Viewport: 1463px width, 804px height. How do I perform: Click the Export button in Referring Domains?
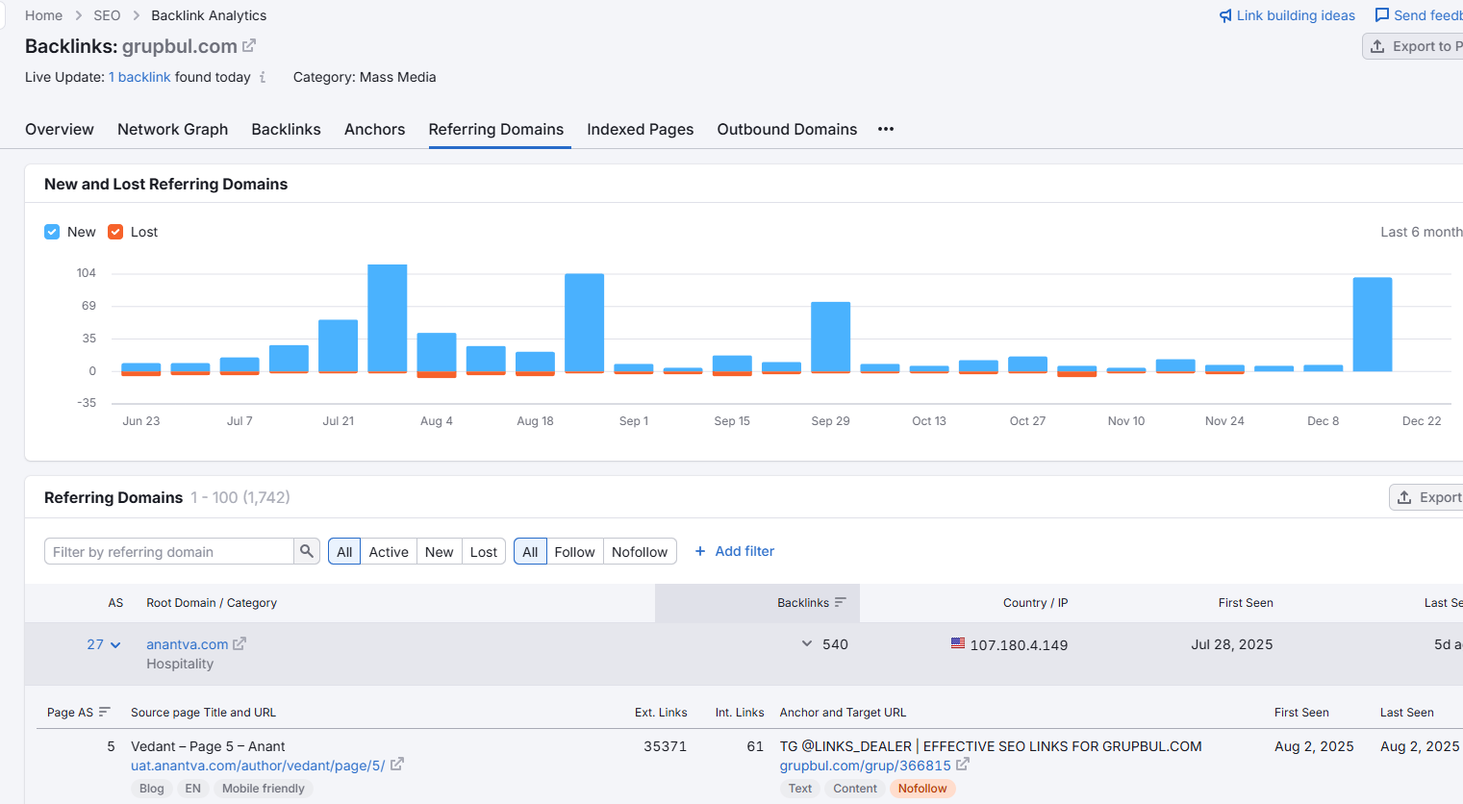pos(1427,497)
